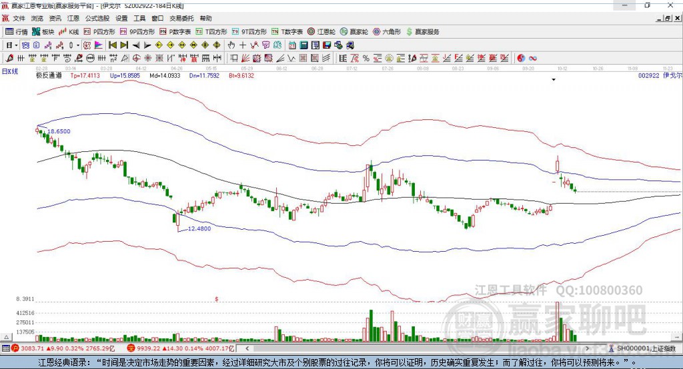The image size is (683, 369).
Task: Click the blue infinity symbol icon
Action: tap(533, 59)
